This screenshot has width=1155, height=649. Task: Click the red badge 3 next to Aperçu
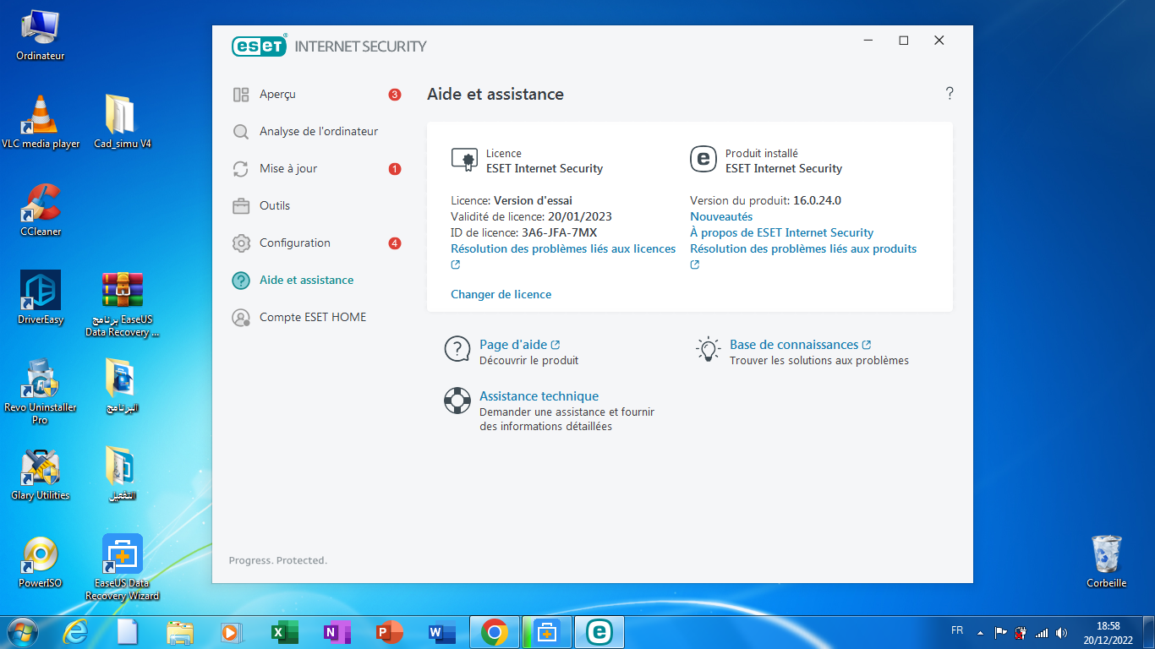[x=395, y=95]
